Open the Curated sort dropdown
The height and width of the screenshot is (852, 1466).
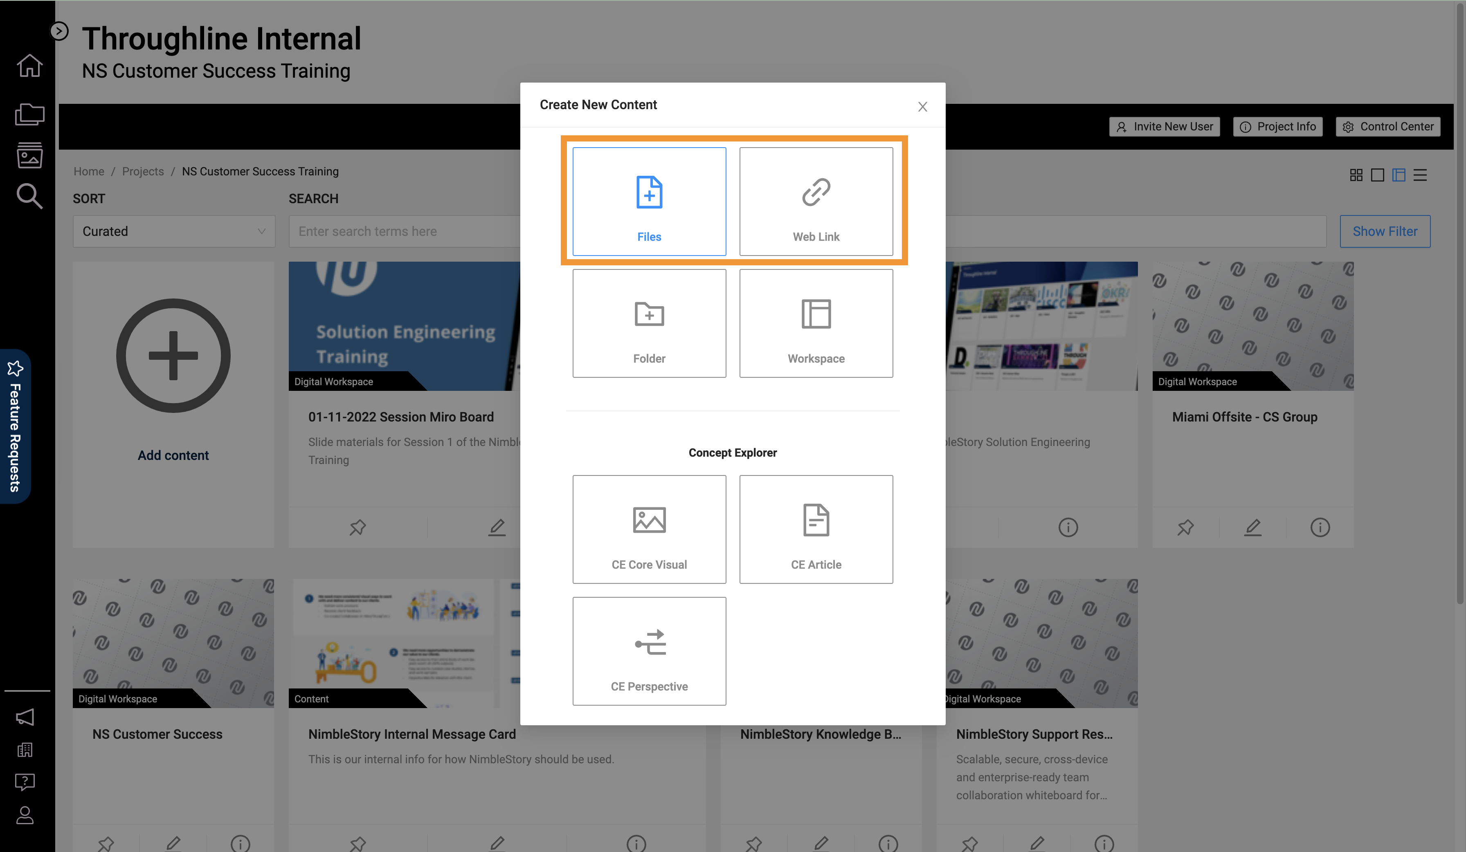[x=173, y=231]
